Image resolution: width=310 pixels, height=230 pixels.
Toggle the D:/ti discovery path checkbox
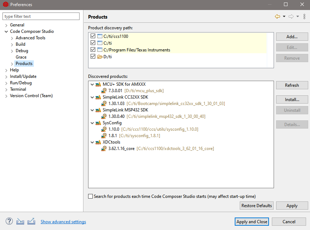[x=93, y=56]
